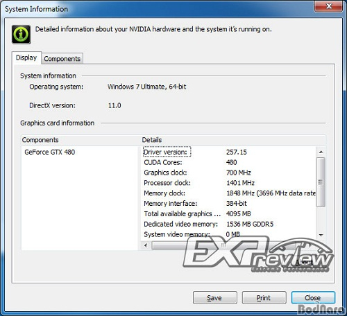This screenshot has height=316, width=347.
Task: Click the details list scroll down arrow
Action: pyautogui.click(x=321, y=235)
